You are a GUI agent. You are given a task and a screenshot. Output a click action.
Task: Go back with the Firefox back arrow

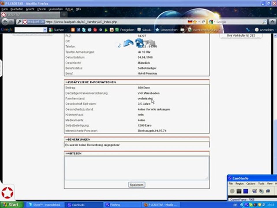point(5,22)
